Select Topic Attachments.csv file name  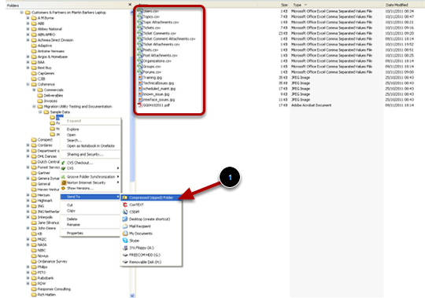(161, 22)
